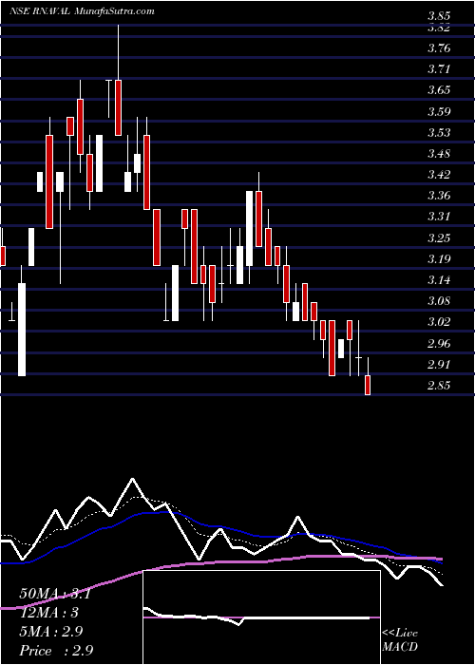Click the 12MA : 3 legend entry
This screenshot has height=665, width=475.
[49, 613]
